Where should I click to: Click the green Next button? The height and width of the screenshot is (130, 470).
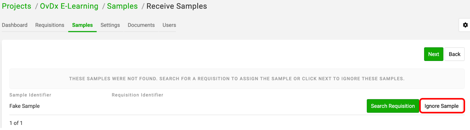(x=434, y=54)
